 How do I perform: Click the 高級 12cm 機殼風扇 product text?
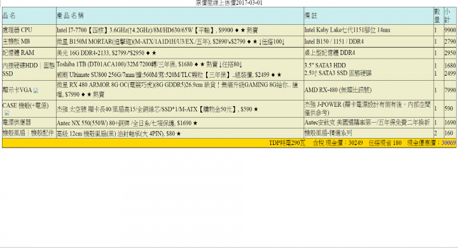pyautogui.click(x=118, y=134)
